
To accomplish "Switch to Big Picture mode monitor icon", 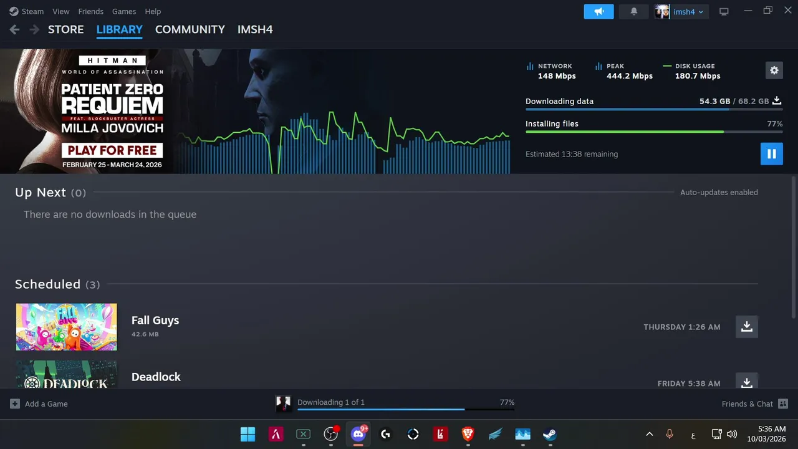I will tap(724, 12).
